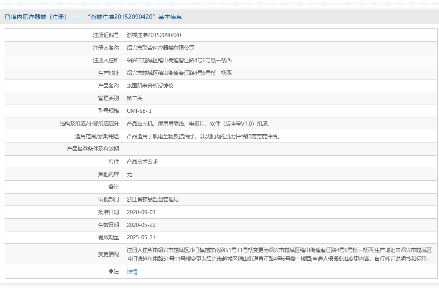Click the 产品储存条件及有效期 label

tap(93, 149)
